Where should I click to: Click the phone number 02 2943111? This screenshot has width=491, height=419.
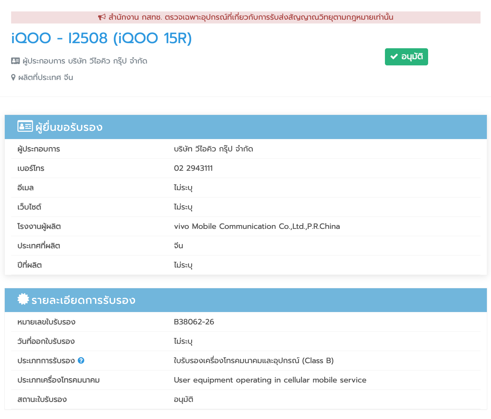click(193, 168)
